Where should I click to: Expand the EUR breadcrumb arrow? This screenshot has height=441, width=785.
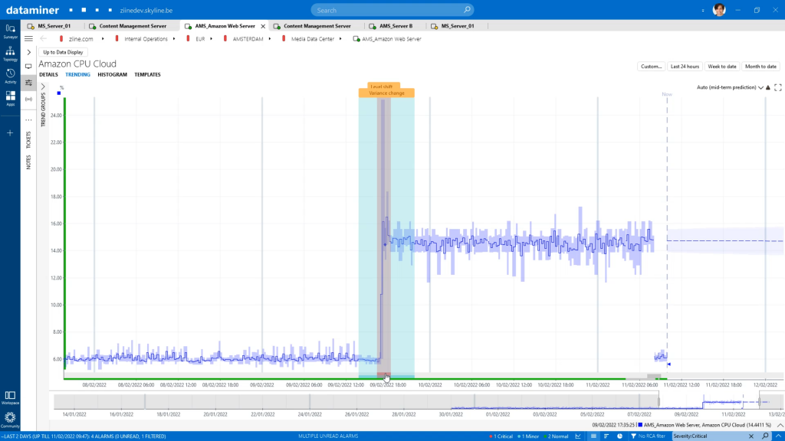(x=212, y=38)
